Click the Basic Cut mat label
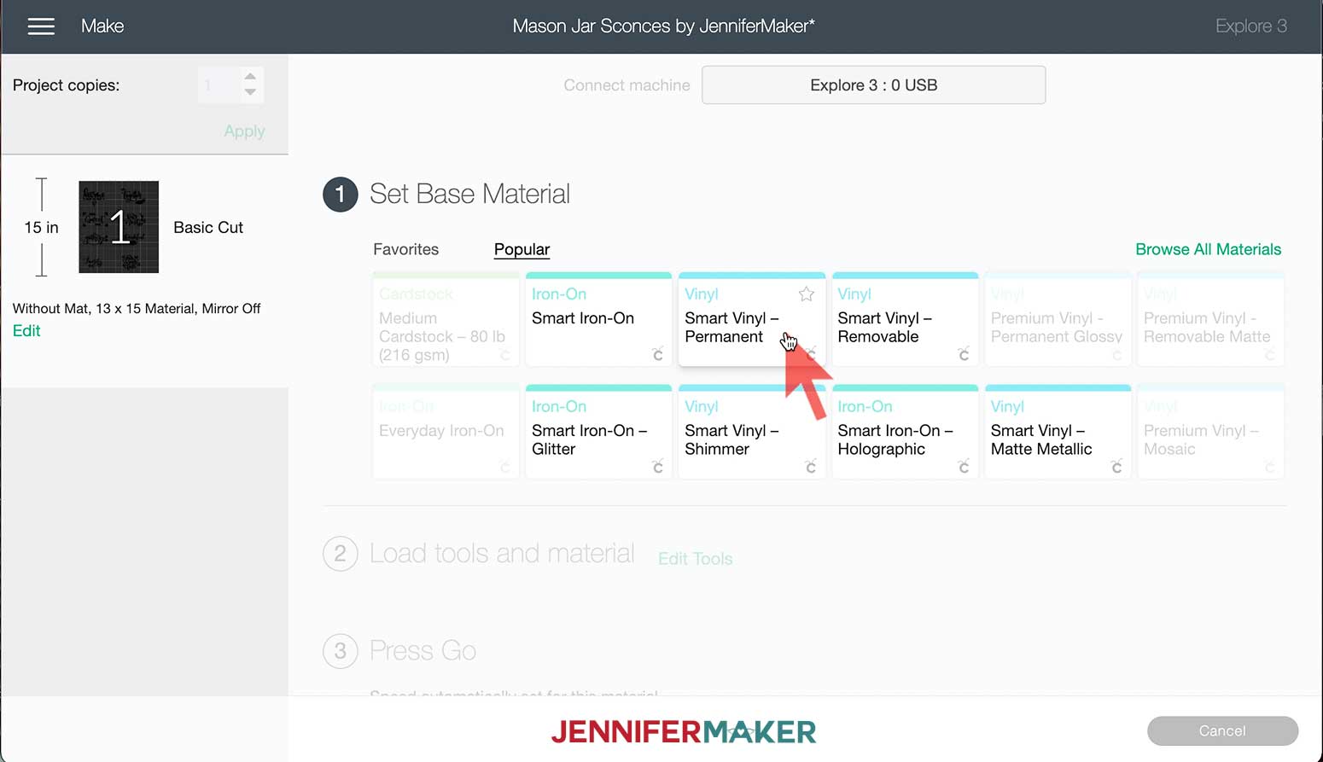 pos(208,228)
